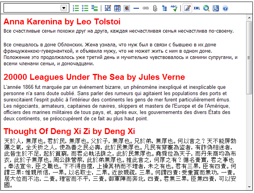Insert a hyperlink with the chain icon
Image resolution: width=254 pixels, height=193 pixels.
146,8
